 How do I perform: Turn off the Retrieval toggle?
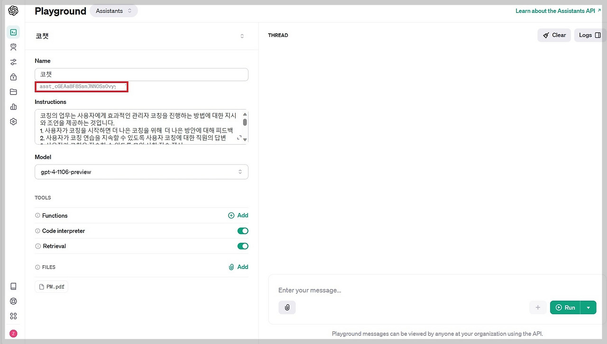[243, 246]
